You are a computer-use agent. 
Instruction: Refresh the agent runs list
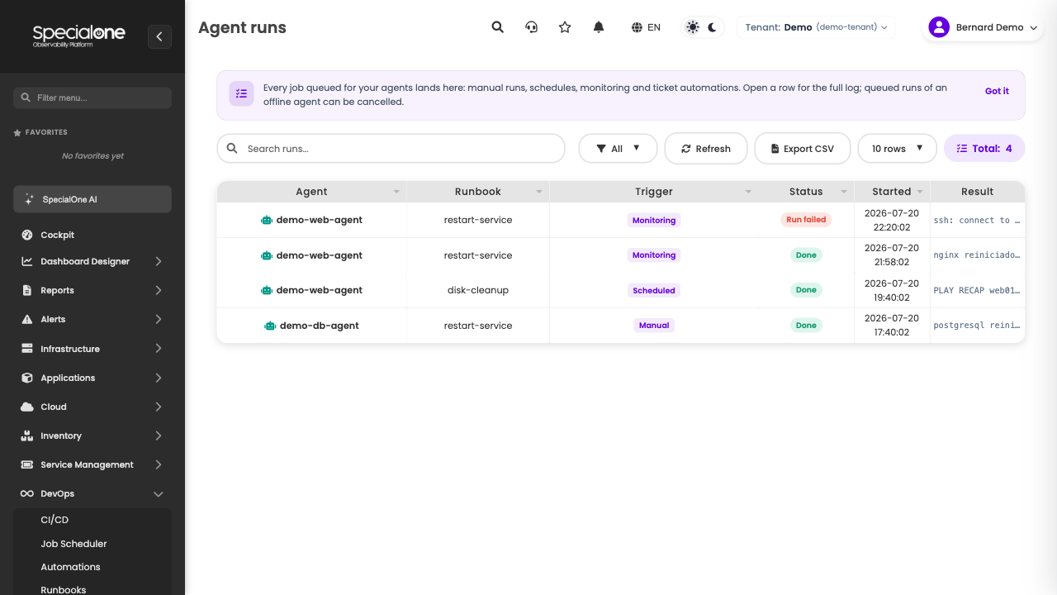point(706,149)
